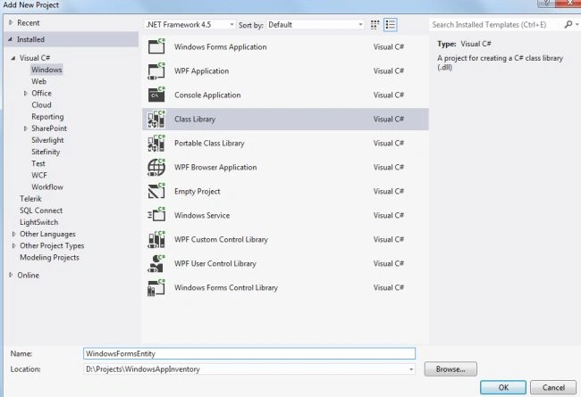
Task: Select the Windows Service label
Action: [x=202, y=215]
